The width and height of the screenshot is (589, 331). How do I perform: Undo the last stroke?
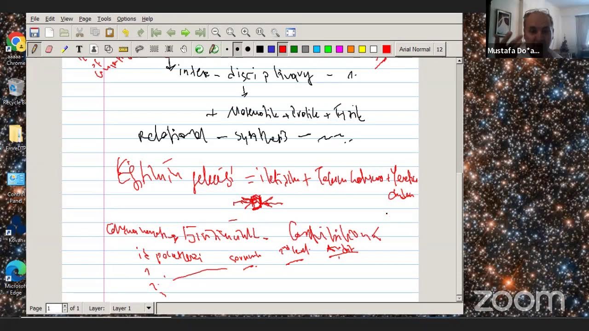point(125,32)
